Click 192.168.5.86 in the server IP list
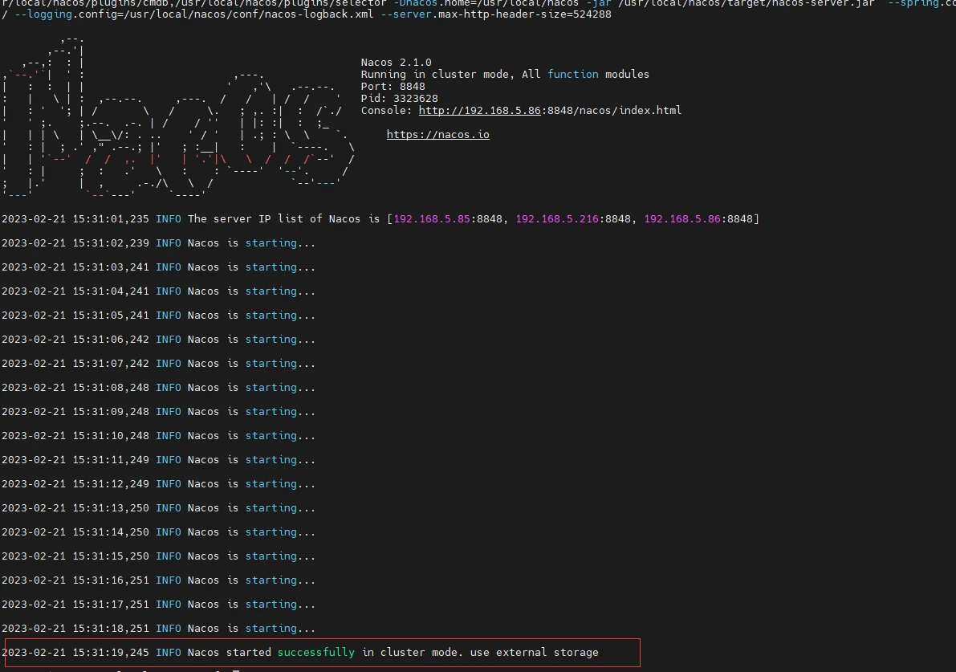 (x=681, y=219)
